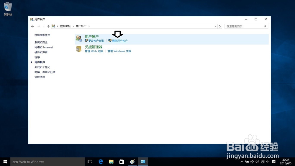Expand chevron after 控制面板 breadcrumb

click(73, 26)
